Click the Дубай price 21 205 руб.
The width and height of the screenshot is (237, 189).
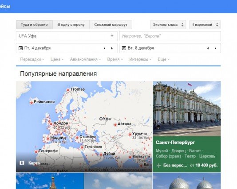point(112,158)
